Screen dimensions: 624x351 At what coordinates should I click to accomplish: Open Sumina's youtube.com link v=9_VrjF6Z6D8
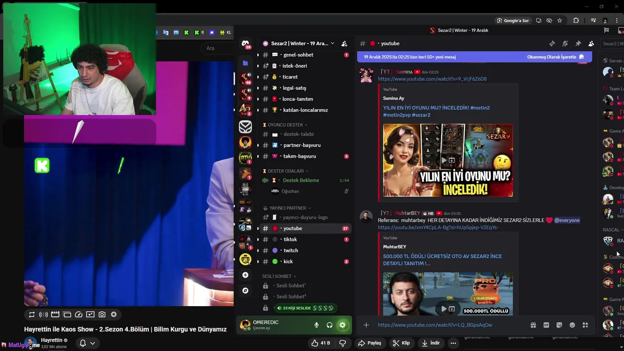pyautogui.click(x=432, y=79)
